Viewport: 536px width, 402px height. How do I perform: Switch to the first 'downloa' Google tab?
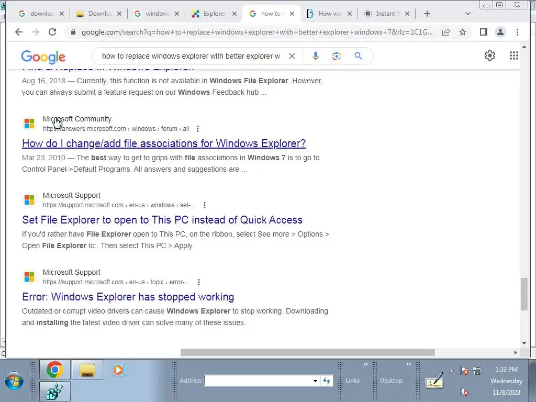[x=37, y=14]
